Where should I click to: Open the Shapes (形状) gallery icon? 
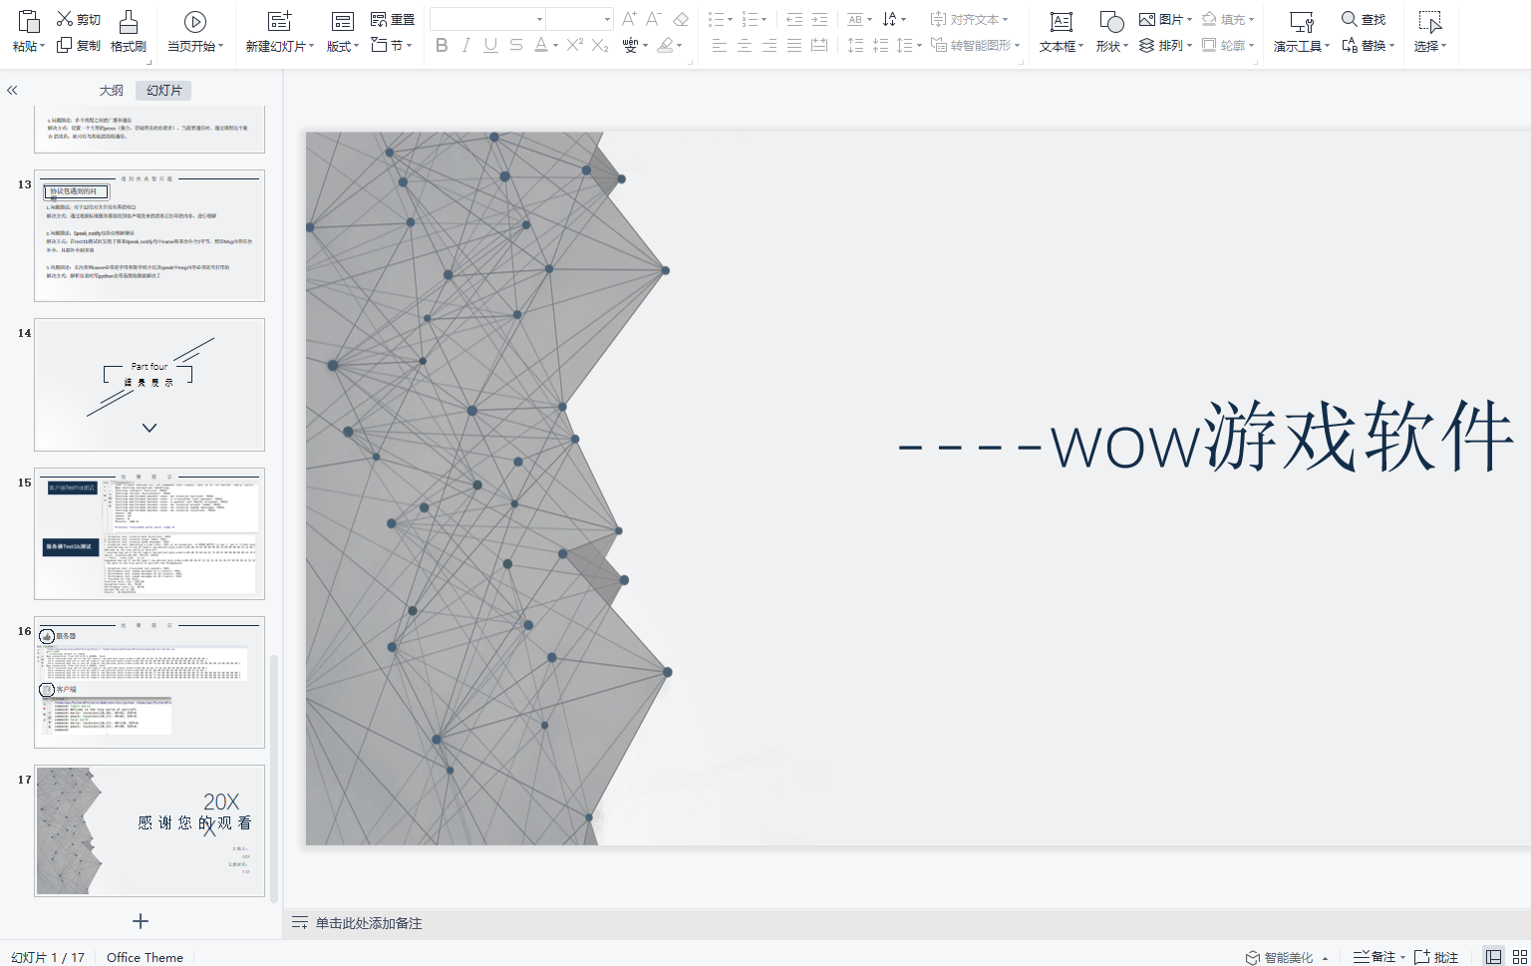point(1111,21)
